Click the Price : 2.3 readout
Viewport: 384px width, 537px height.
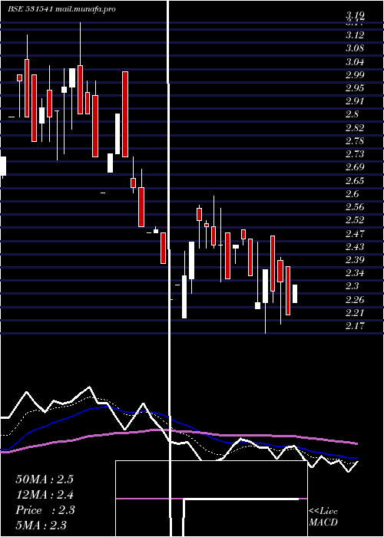tap(45, 509)
